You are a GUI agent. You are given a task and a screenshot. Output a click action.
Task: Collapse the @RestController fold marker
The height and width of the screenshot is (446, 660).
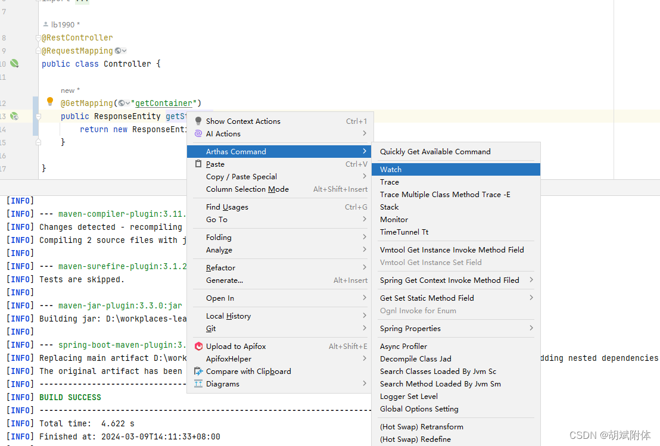click(x=38, y=38)
